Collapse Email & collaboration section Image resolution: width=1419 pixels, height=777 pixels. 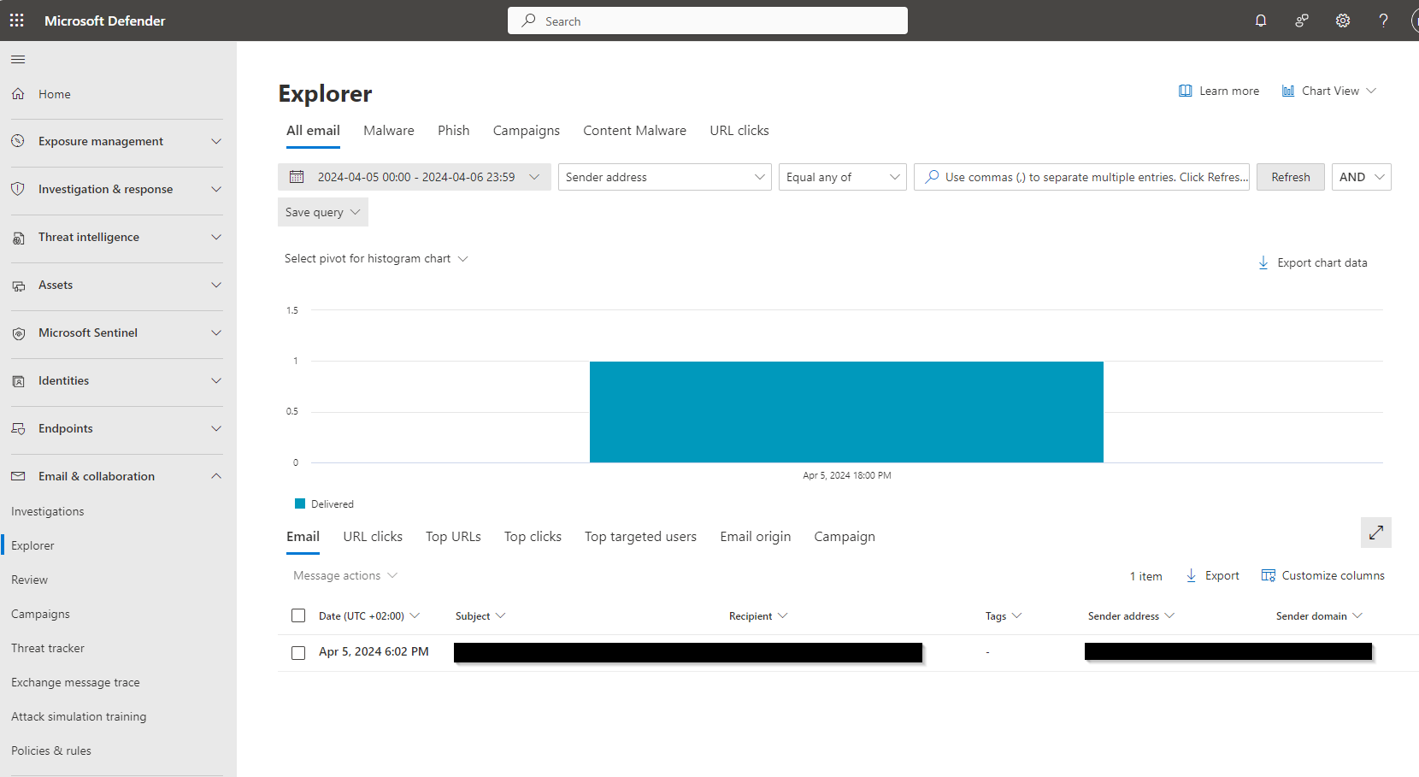coord(216,476)
